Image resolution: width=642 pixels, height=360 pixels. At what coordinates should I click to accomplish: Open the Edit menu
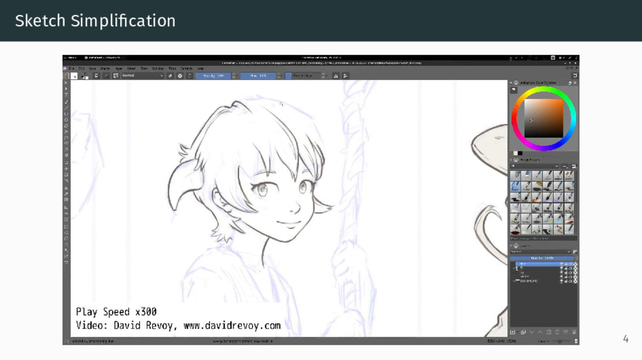(82, 68)
